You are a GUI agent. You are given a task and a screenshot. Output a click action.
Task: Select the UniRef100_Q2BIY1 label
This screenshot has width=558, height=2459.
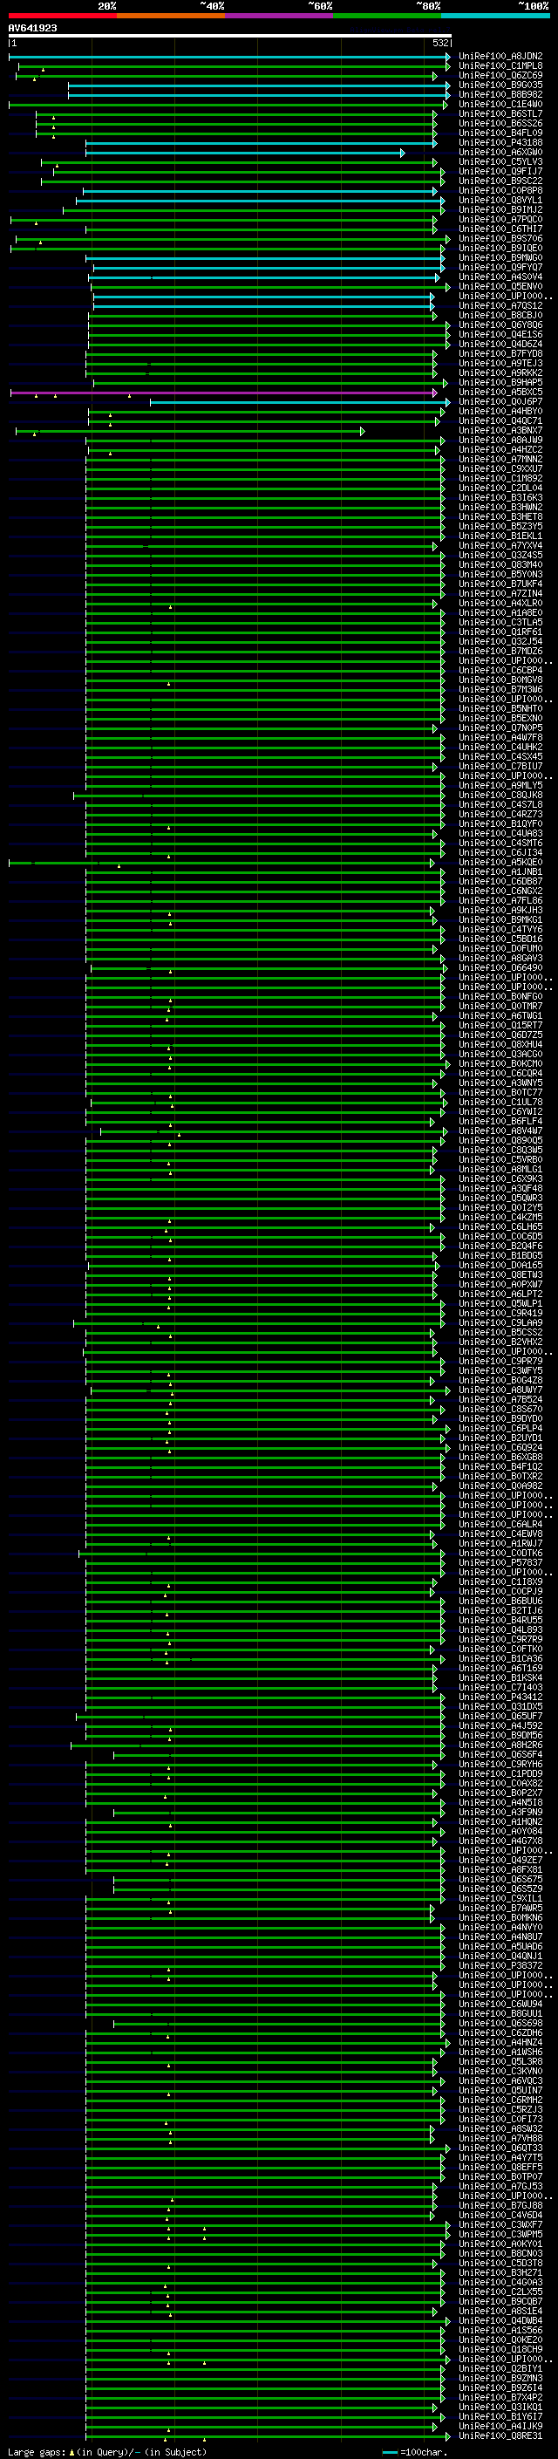point(500,2368)
